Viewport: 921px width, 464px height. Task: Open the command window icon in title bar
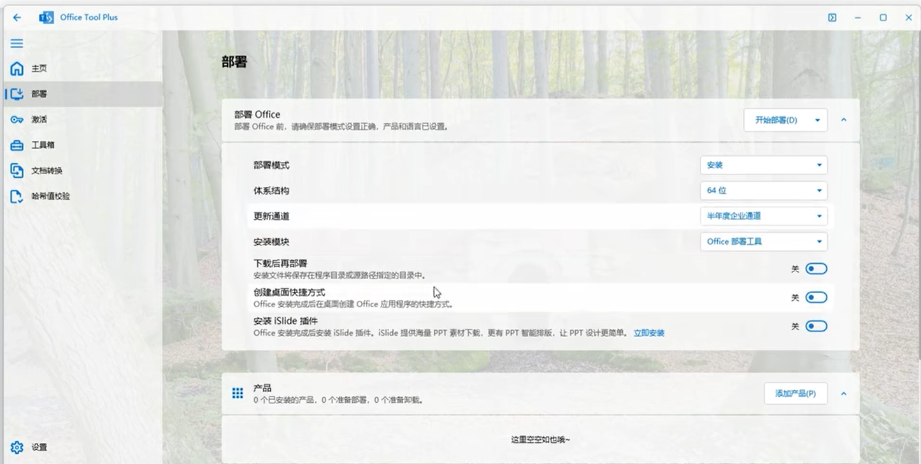point(832,18)
